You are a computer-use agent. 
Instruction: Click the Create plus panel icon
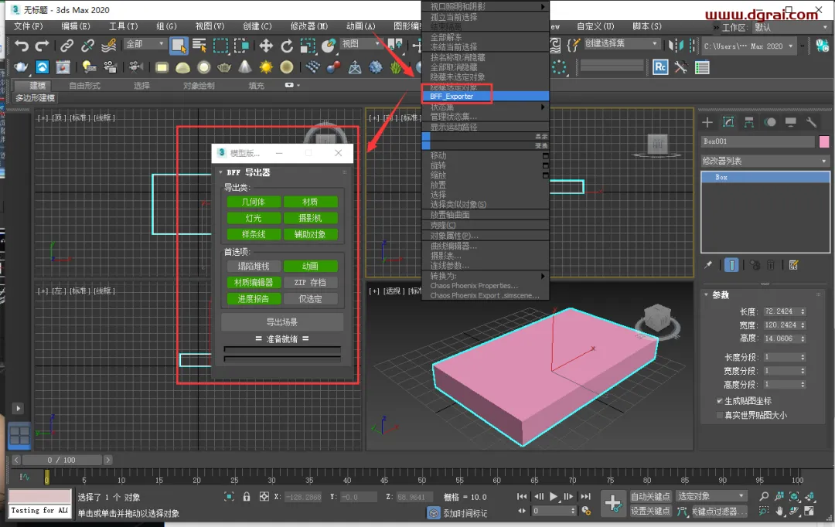point(707,122)
